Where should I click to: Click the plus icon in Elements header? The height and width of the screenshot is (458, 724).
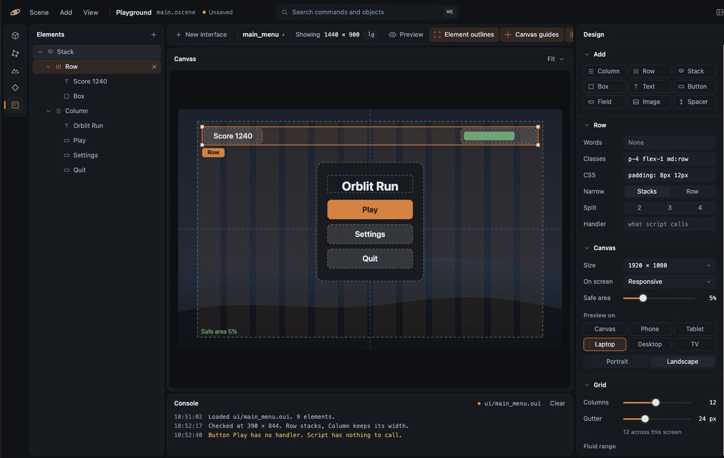pyautogui.click(x=154, y=34)
